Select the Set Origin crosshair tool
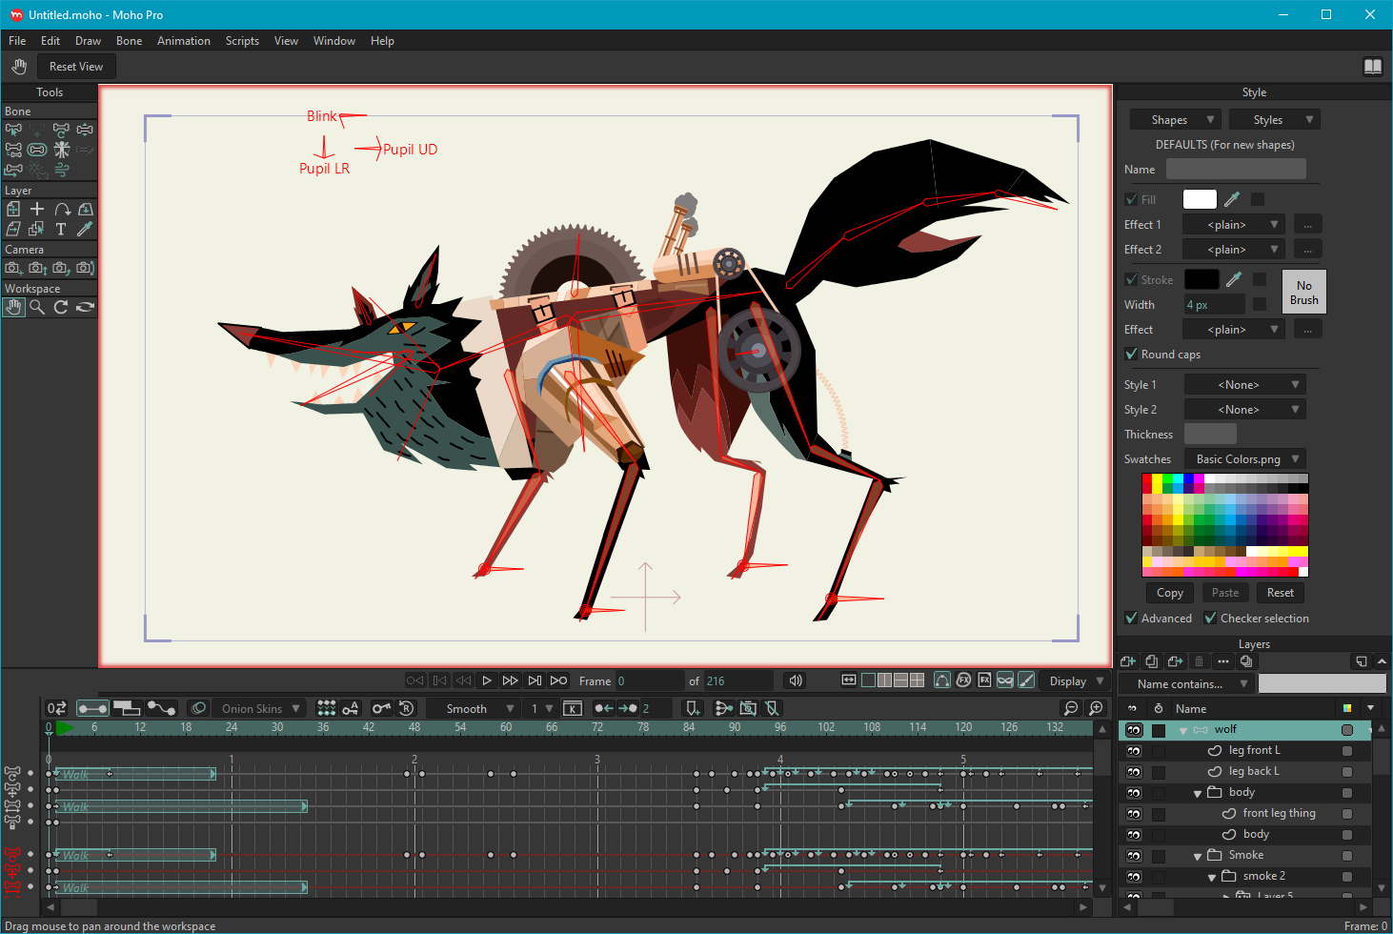 point(37,209)
